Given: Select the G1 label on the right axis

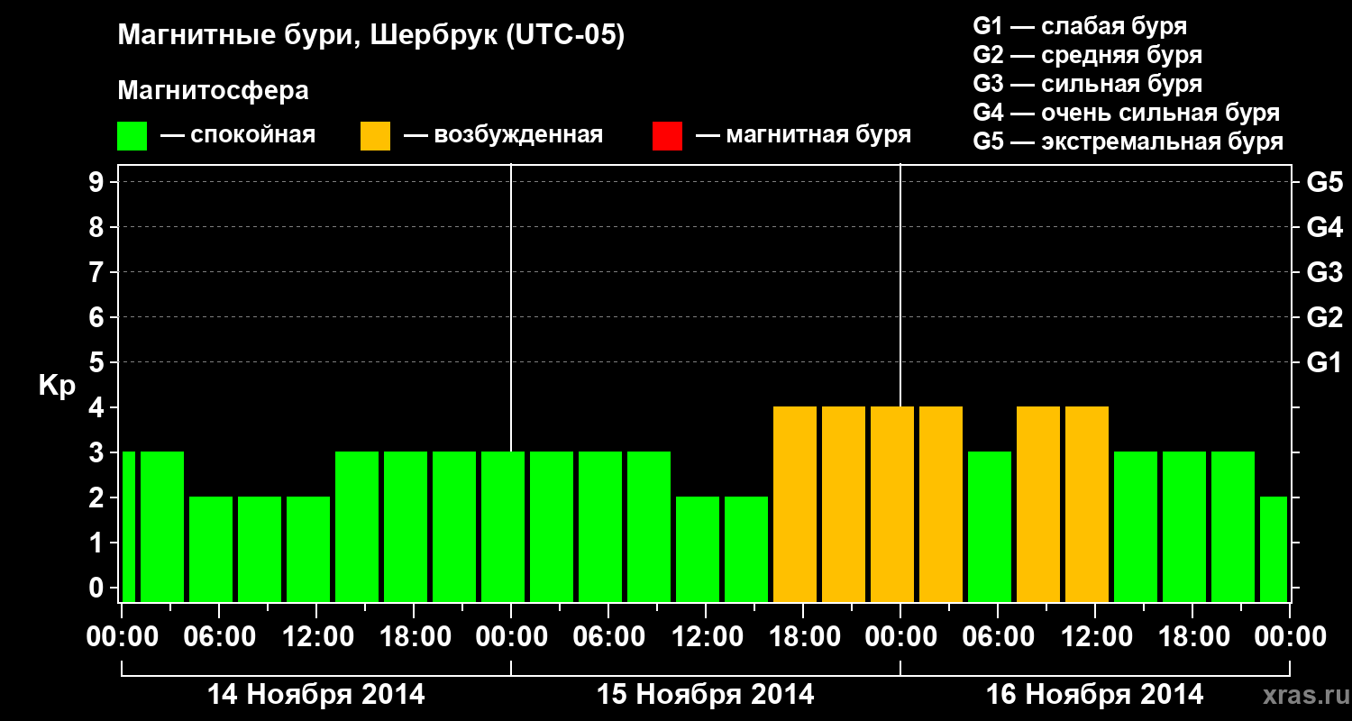Looking at the screenshot, I should [1324, 363].
